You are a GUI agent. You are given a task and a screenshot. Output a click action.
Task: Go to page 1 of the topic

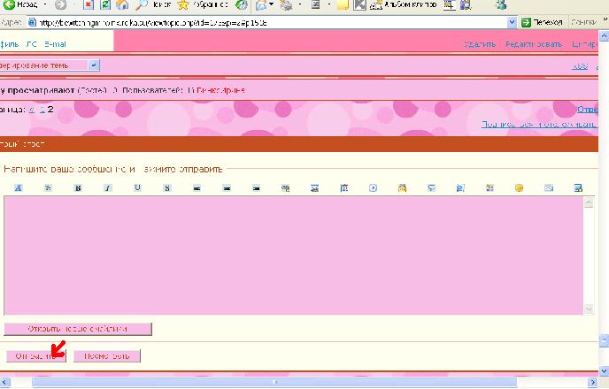click(42, 110)
